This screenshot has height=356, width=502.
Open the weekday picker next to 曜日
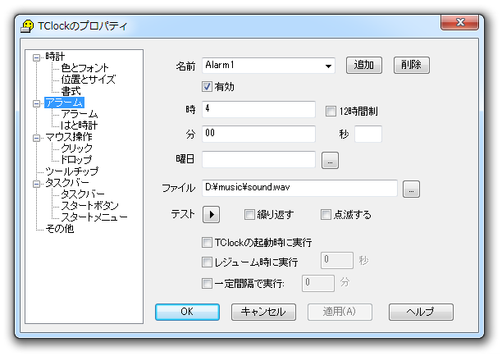tap(330, 161)
